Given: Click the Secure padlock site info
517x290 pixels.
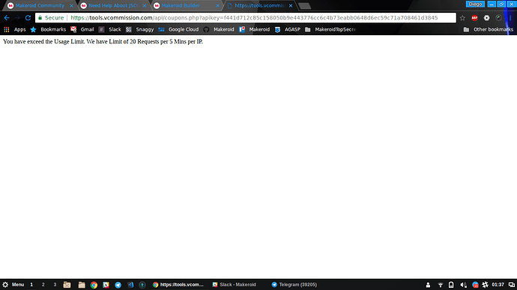Looking at the screenshot, I should (x=51, y=18).
